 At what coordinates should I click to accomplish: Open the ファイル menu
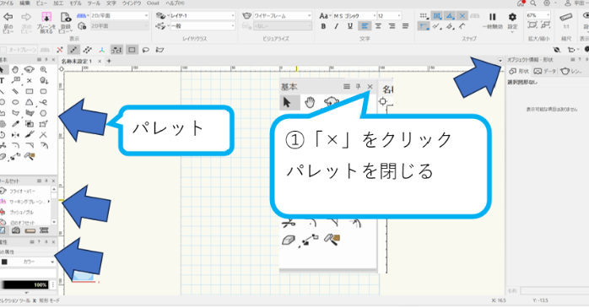click(7, 3)
